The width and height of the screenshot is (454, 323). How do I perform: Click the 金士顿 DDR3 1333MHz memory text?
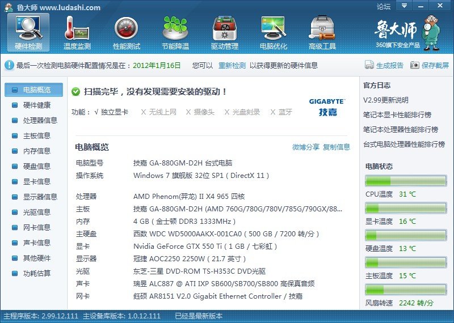[x=184, y=222]
